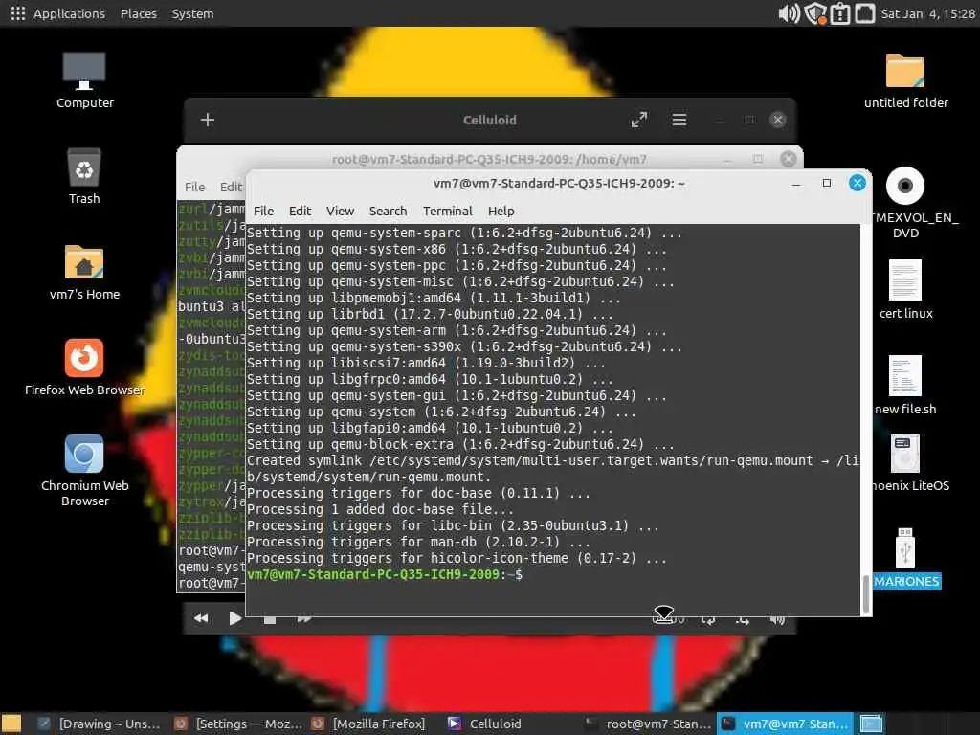The height and width of the screenshot is (735, 980).
Task: Launch Firefox Web Browser from the desktop
Action: click(x=84, y=368)
